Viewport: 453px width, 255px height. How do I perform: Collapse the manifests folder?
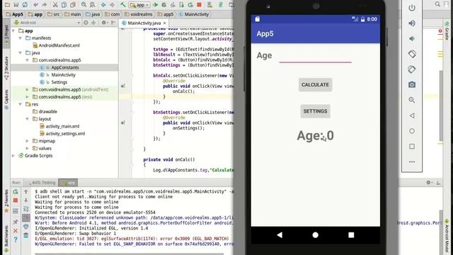tap(21, 38)
